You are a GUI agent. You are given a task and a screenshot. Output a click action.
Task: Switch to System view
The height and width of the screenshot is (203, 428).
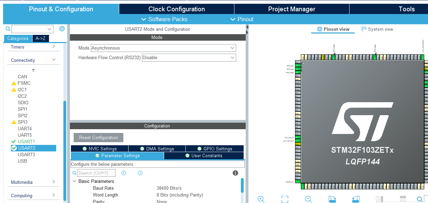(x=377, y=29)
